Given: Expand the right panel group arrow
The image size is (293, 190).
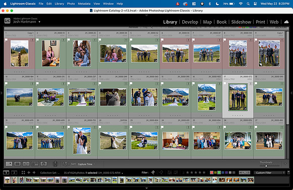Looking at the screenshot, I should (291, 93).
